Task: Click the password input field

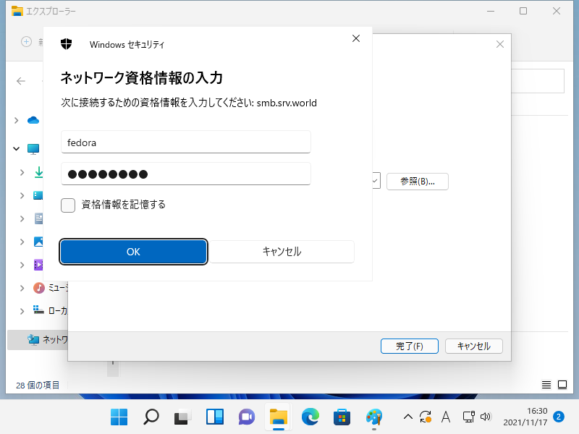Action: click(x=186, y=174)
